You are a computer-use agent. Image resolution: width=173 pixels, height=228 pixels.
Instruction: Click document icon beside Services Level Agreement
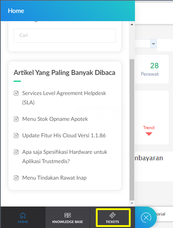pyautogui.click(x=16, y=93)
